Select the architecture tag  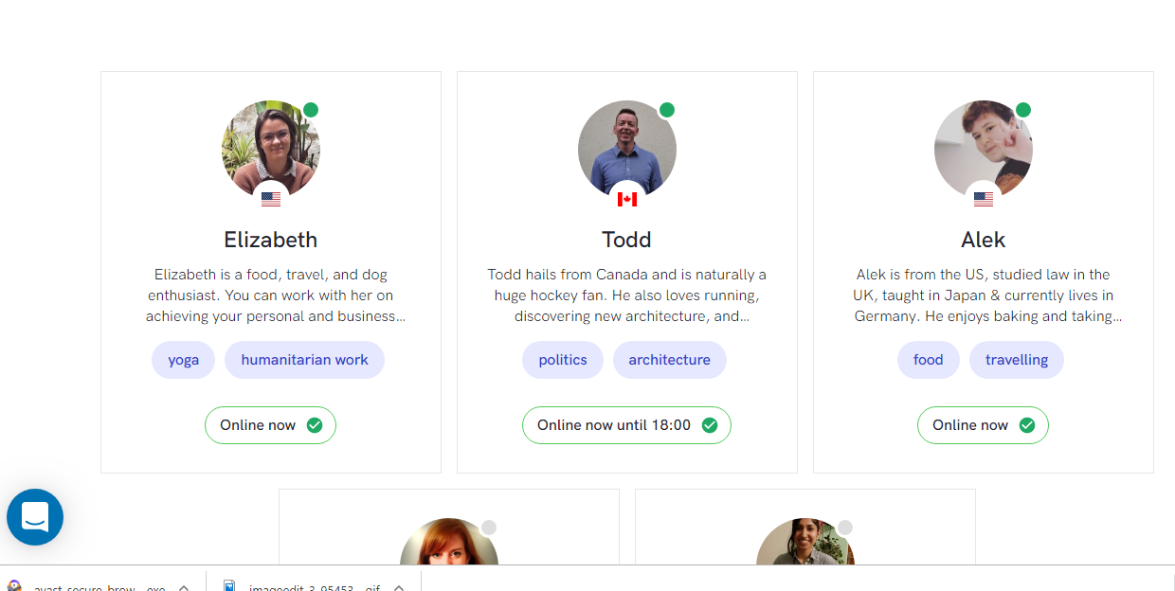click(670, 360)
